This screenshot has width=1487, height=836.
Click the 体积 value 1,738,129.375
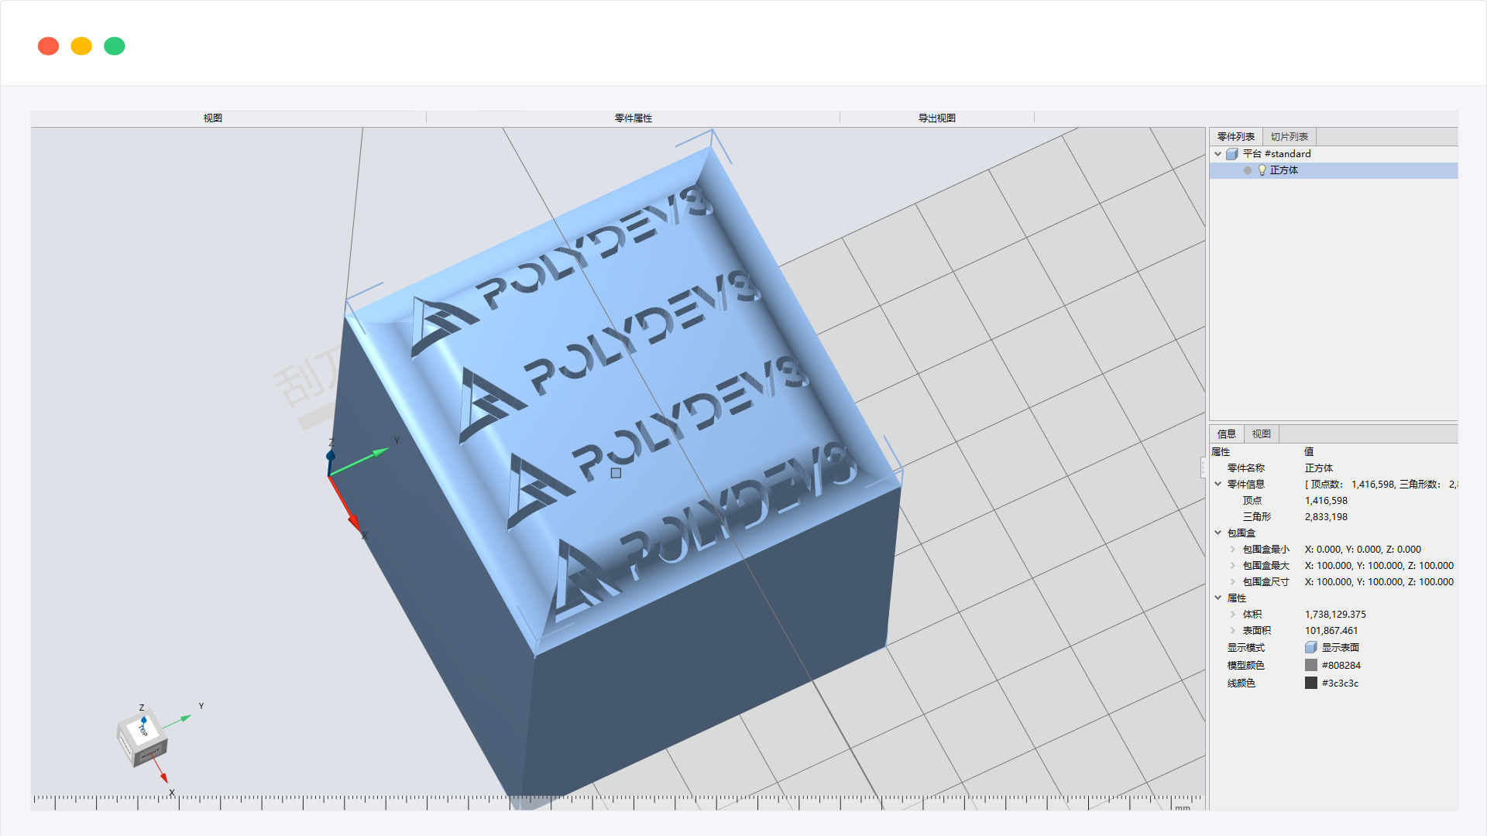point(1335,615)
